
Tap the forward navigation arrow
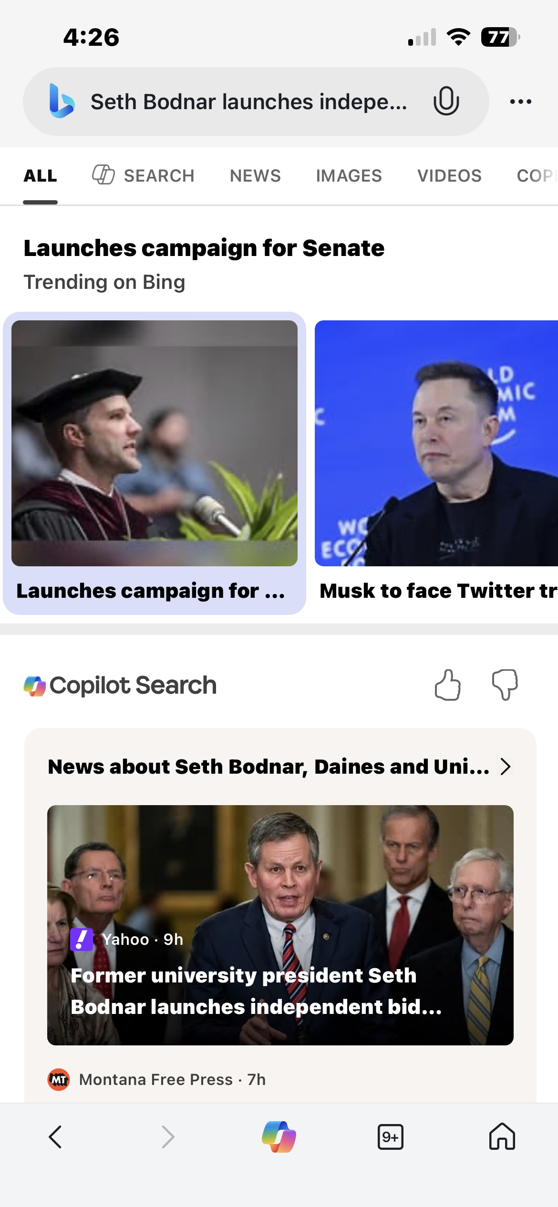pos(167,1137)
